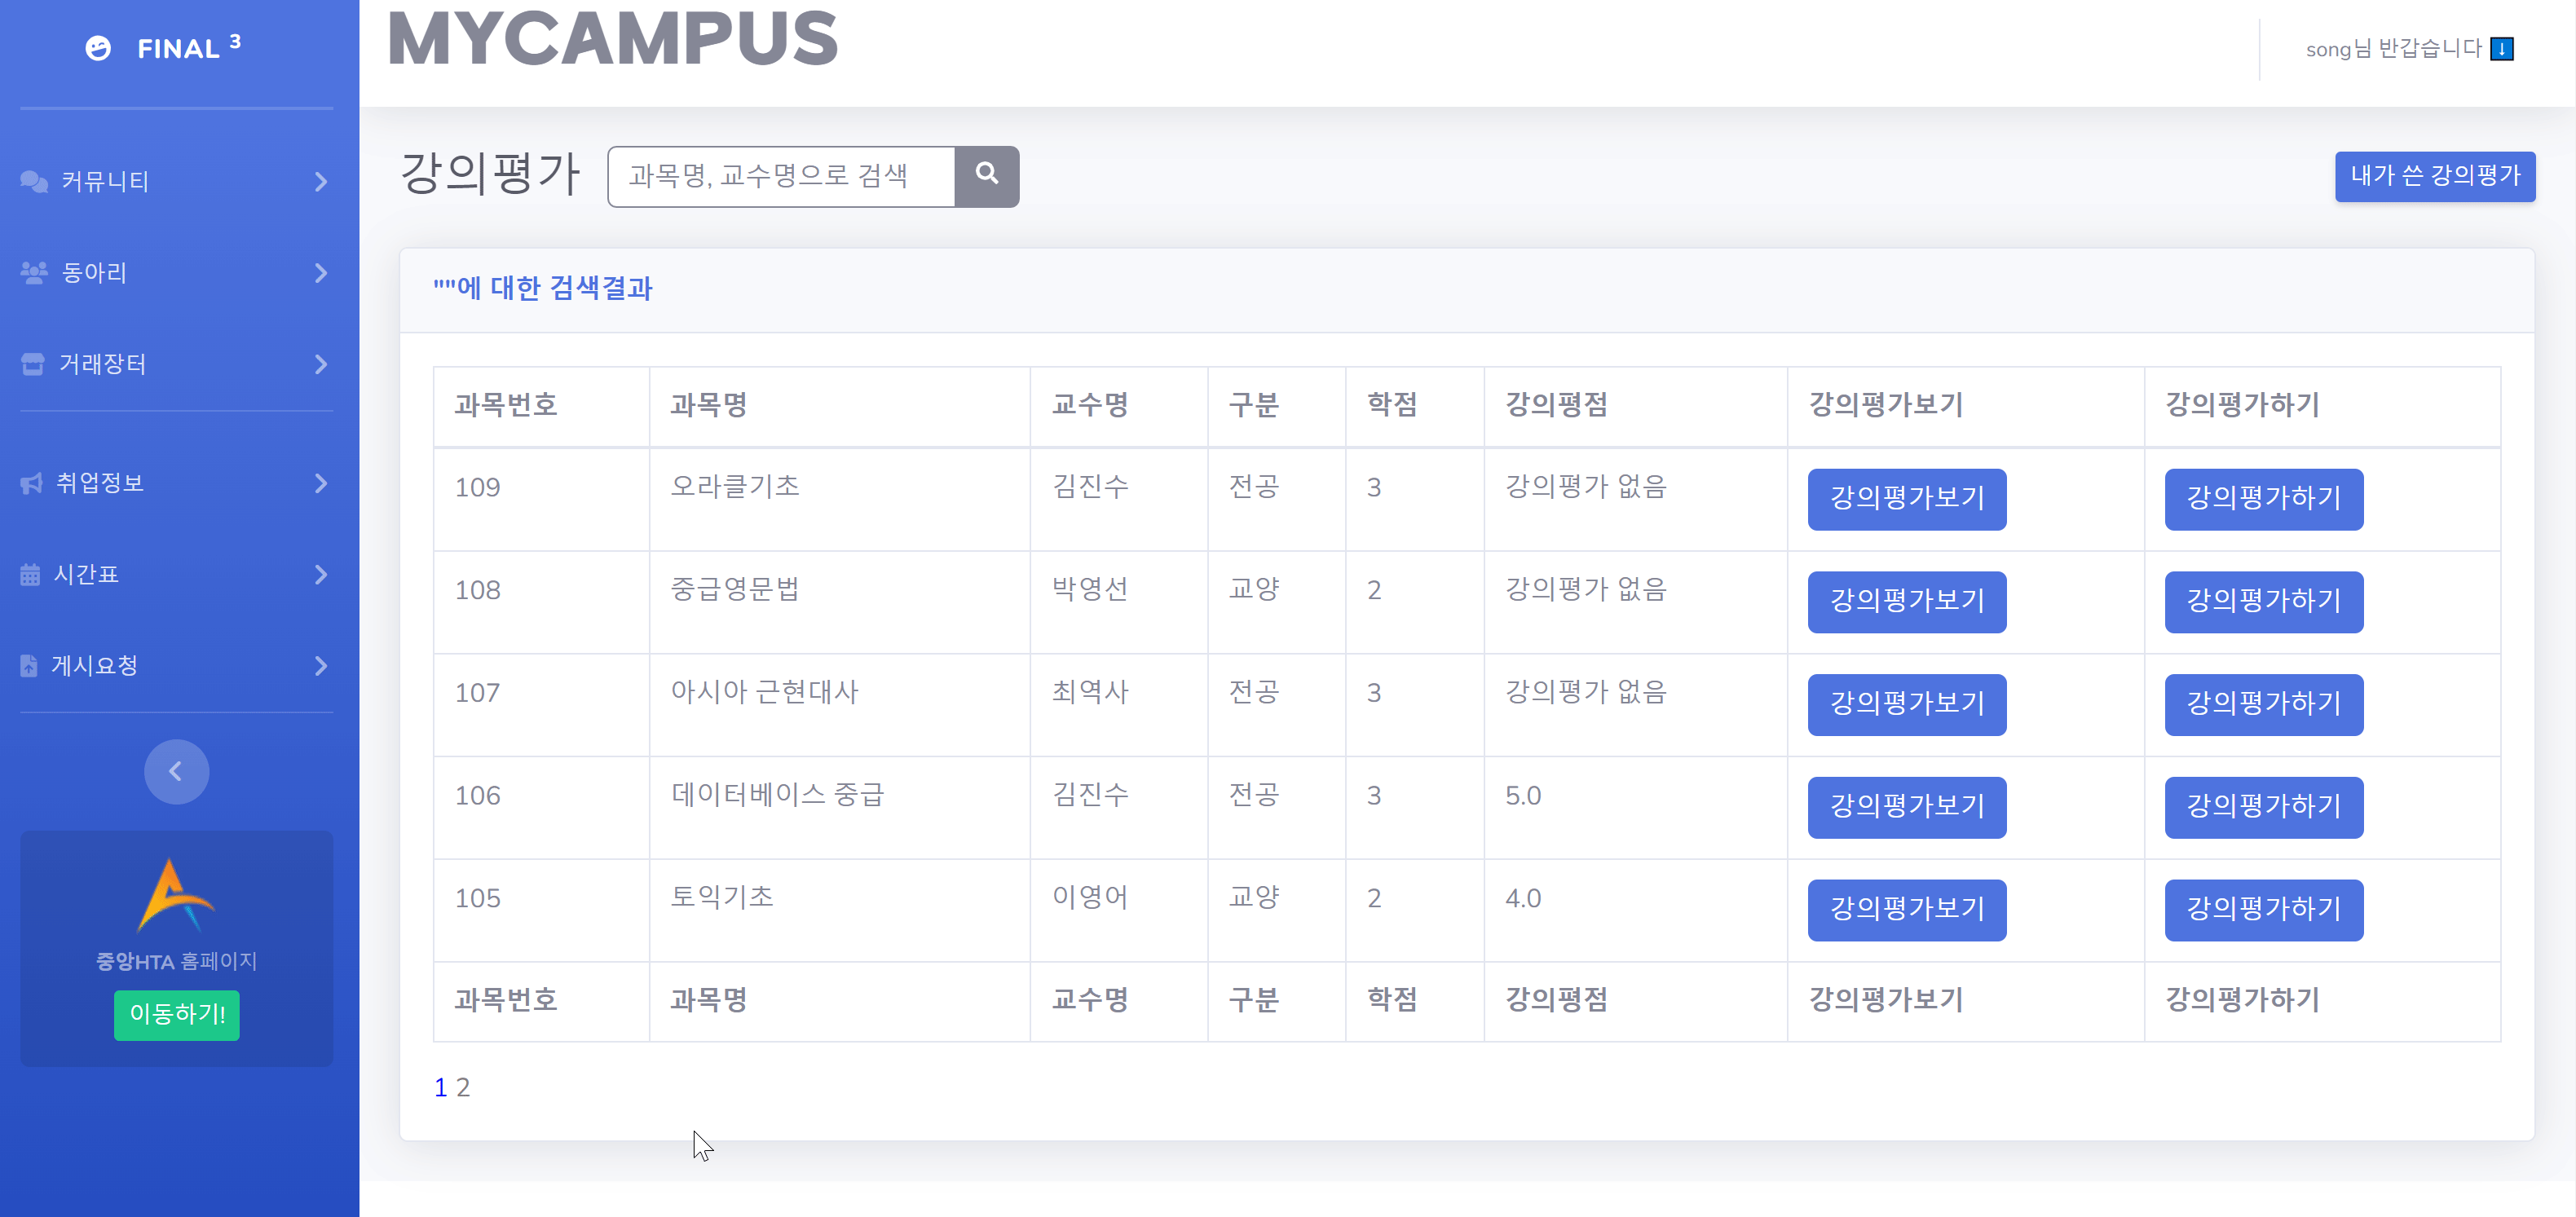Open the 취업정보 sidebar menu
The height and width of the screenshot is (1217, 2576).
100,483
